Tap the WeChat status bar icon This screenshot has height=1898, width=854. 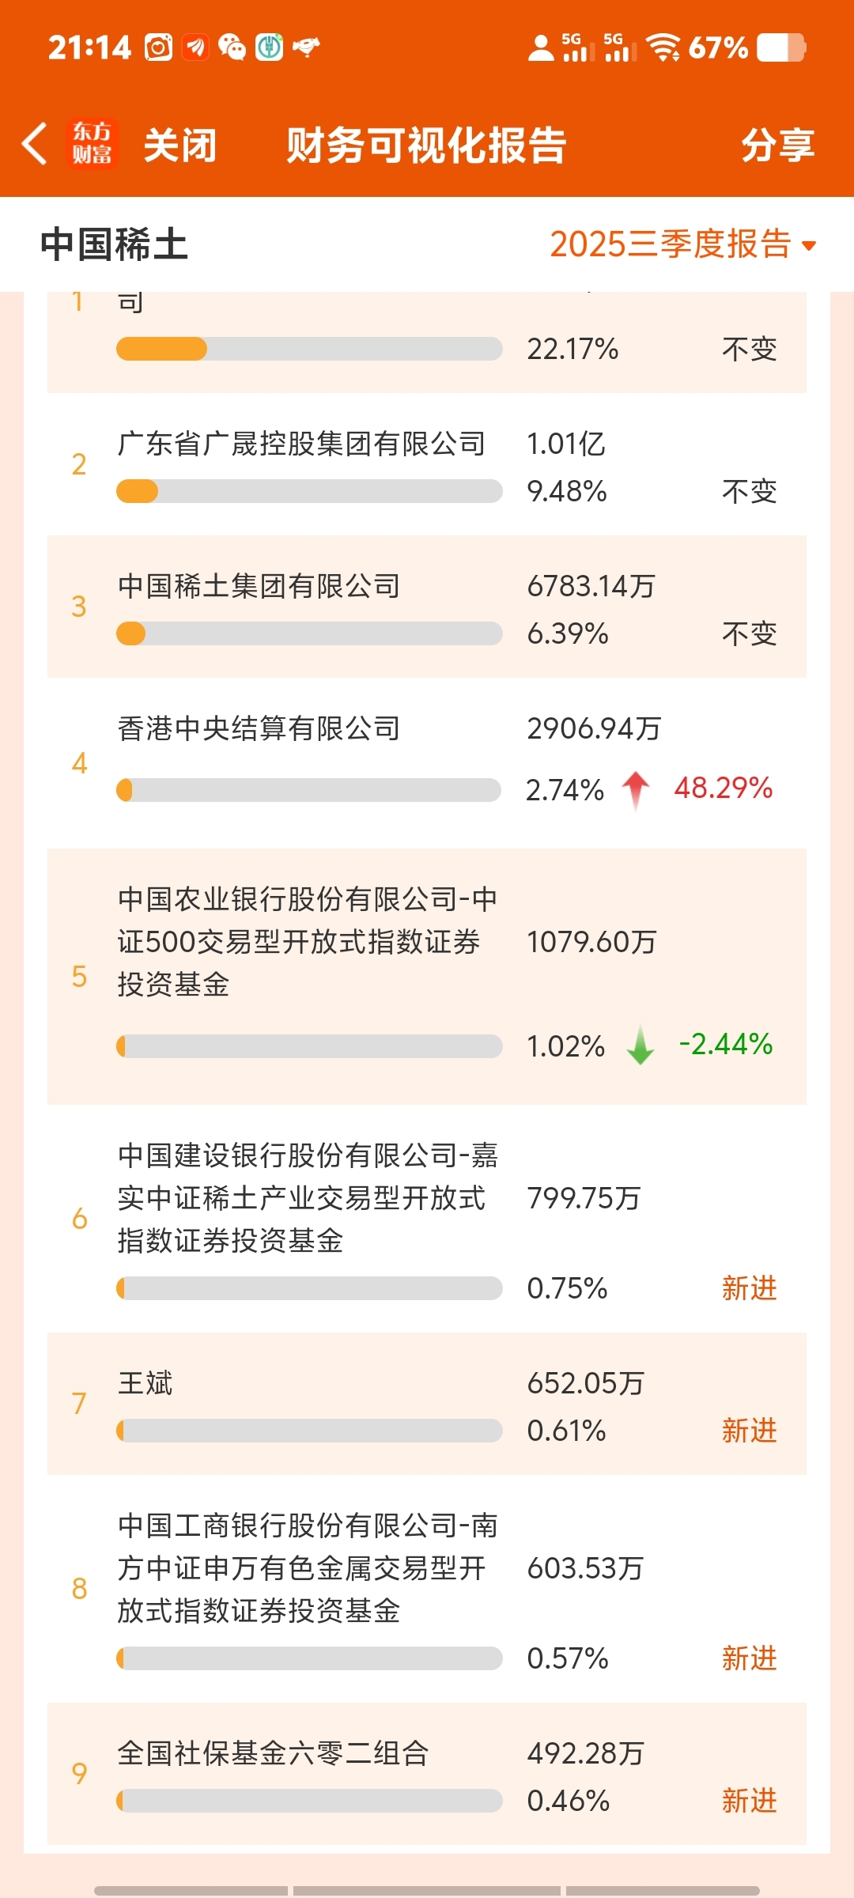[232, 47]
